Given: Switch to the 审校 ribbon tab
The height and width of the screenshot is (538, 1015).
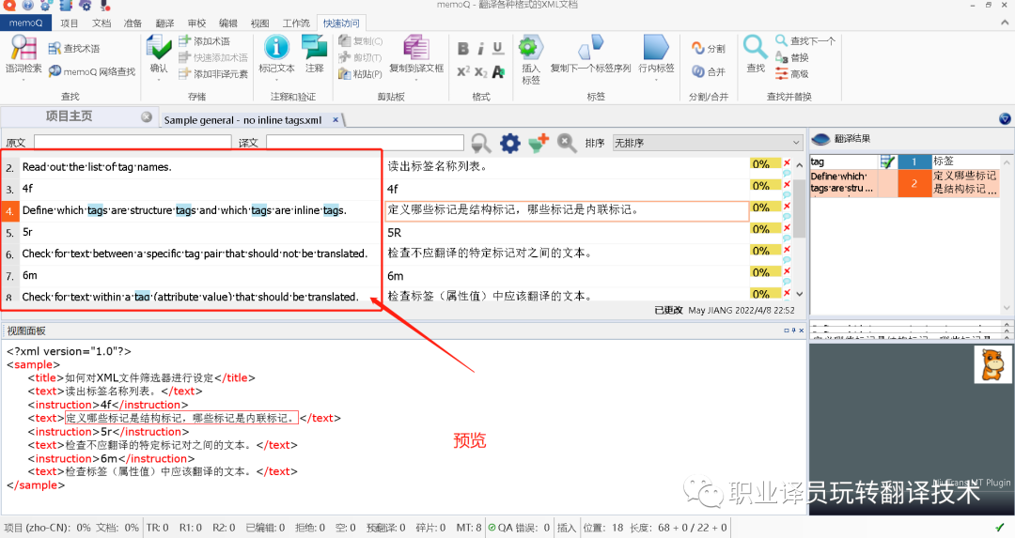Looking at the screenshot, I should tap(196, 23).
